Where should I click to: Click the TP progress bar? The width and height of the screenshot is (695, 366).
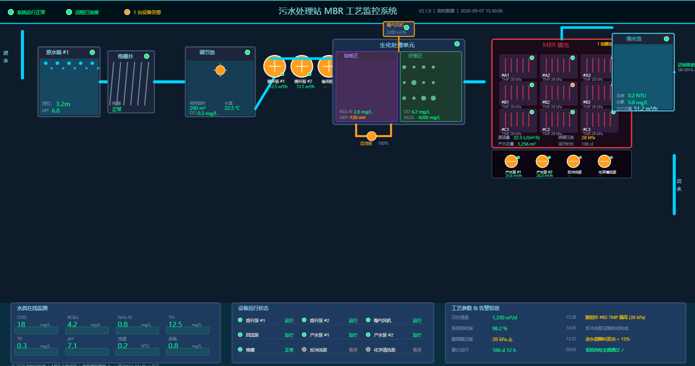pyautogui.click(x=36, y=352)
